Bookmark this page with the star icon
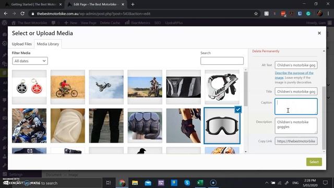Screen dimensions: 334x188 point(256,14)
